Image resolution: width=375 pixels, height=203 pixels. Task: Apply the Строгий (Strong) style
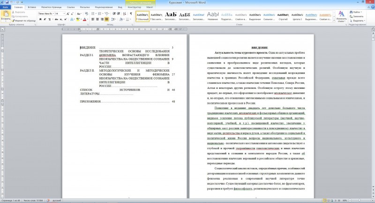click(283, 16)
